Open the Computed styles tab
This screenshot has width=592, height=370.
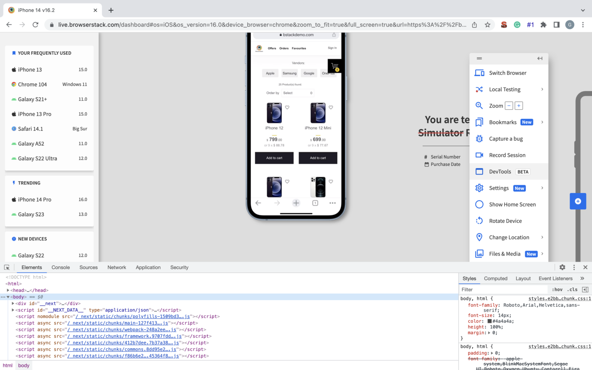(x=496, y=278)
